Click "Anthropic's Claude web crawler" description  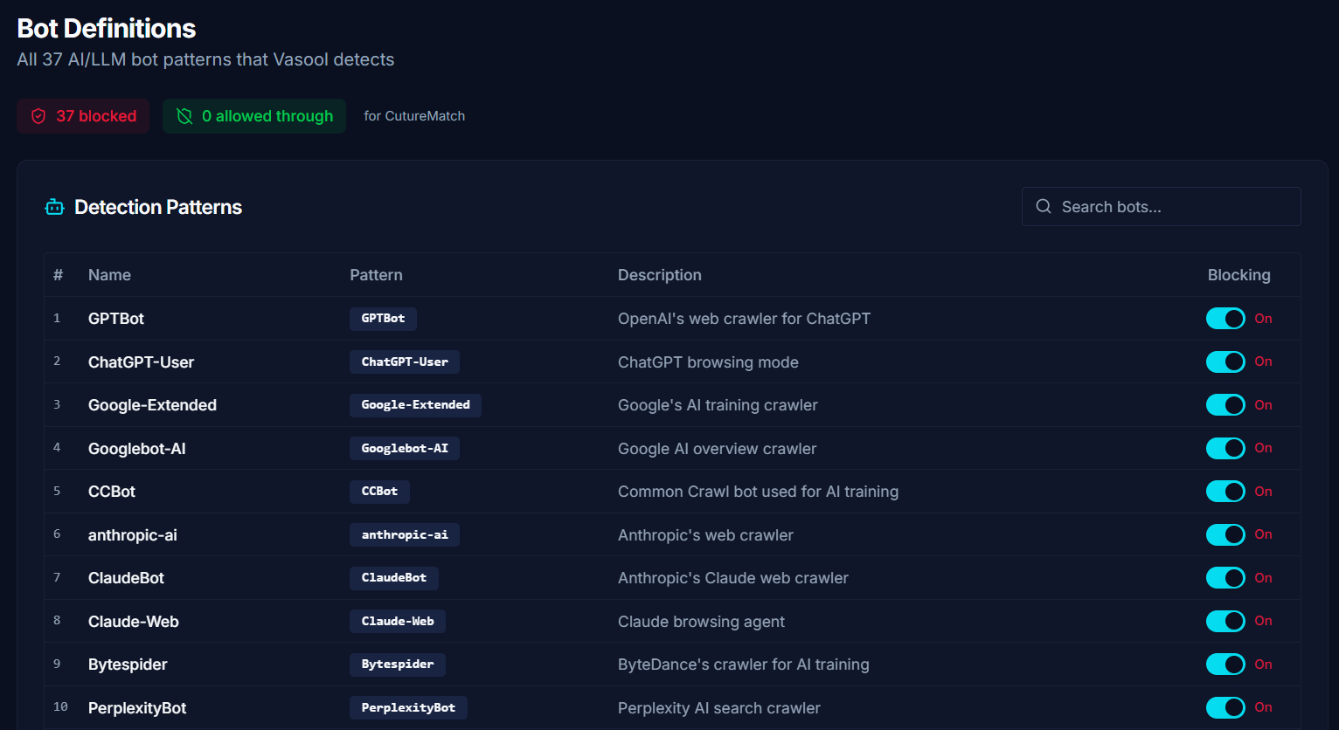click(x=733, y=578)
